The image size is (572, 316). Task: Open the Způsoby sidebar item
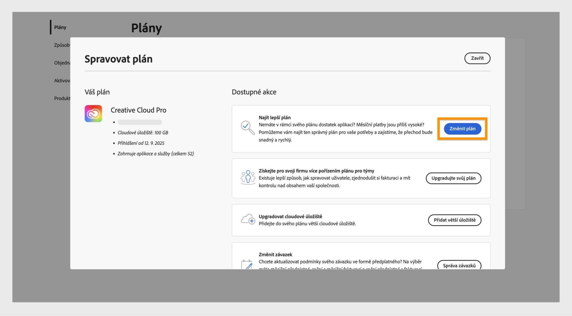[62, 45]
